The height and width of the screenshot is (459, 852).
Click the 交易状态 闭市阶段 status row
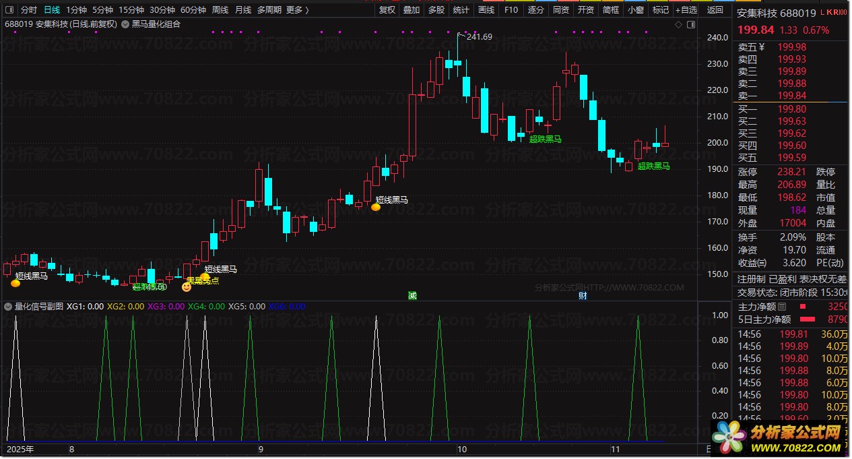pyautogui.click(x=792, y=293)
